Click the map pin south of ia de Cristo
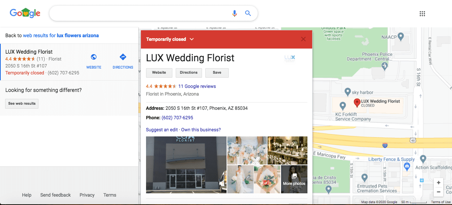Viewport: 452px width, 205px height. point(328,189)
